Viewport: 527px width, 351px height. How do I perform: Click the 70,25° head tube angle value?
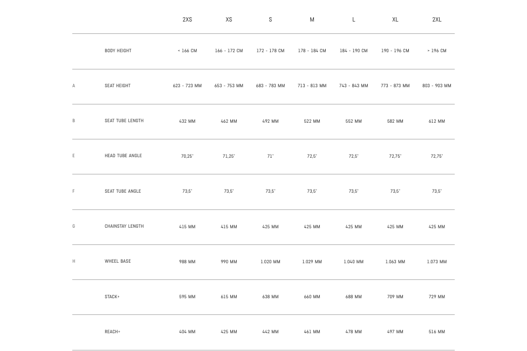coord(187,156)
